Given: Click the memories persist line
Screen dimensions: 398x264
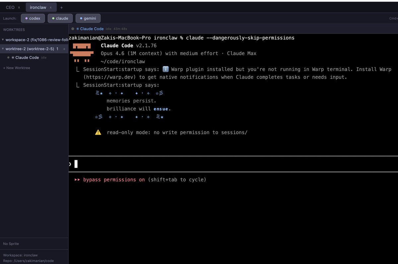Looking at the screenshot, I should 131,101.
